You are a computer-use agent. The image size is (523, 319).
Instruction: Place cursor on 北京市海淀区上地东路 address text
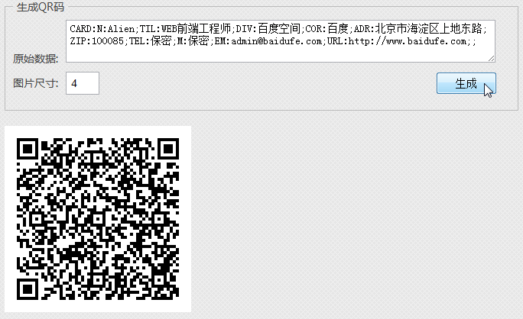pos(429,29)
